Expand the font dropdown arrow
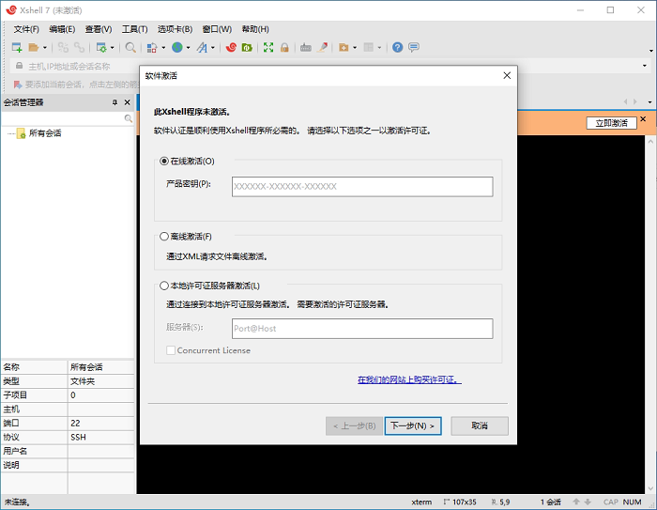This screenshot has height=510, width=657. pyautogui.click(x=213, y=47)
